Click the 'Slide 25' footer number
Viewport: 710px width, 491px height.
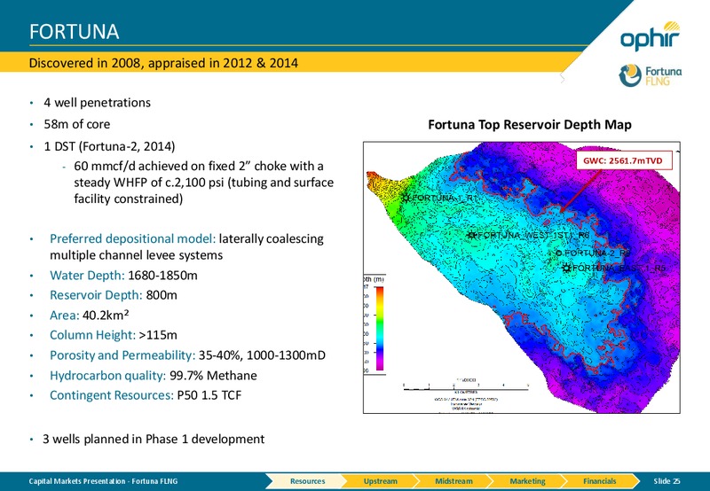click(x=667, y=481)
